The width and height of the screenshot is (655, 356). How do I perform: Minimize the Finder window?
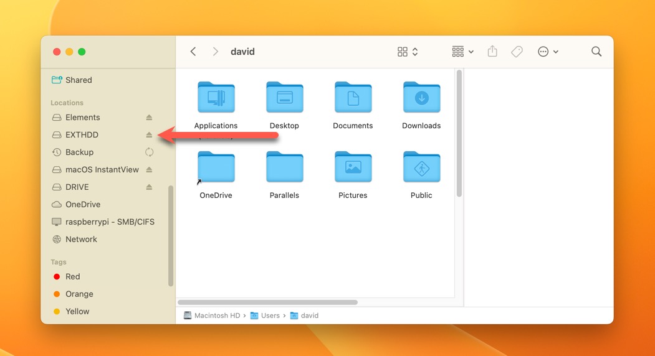tap(69, 52)
